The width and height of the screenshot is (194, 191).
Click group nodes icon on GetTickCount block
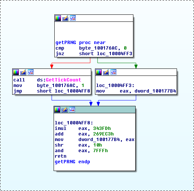tap(31, 72)
